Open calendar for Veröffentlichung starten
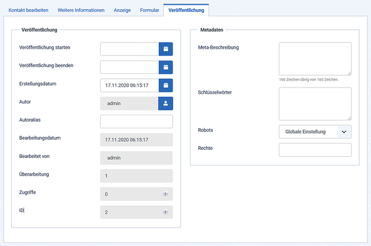The height and width of the screenshot is (246, 371). point(166,49)
